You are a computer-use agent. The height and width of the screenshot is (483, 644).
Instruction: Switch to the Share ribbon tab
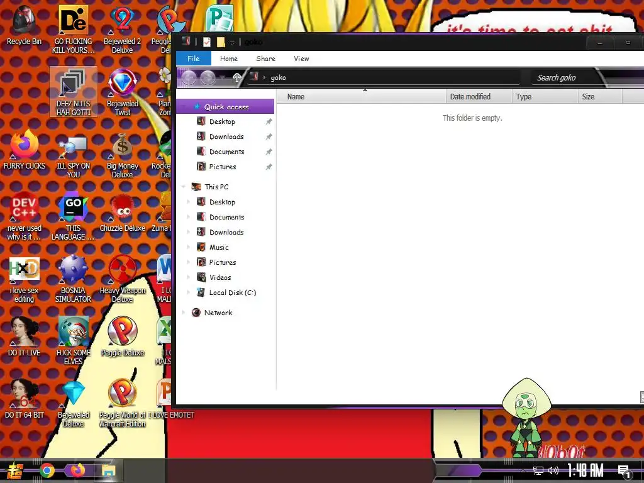click(266, 58)
